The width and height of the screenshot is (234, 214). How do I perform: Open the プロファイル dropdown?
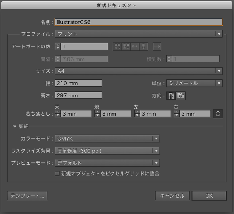(139, 34)
